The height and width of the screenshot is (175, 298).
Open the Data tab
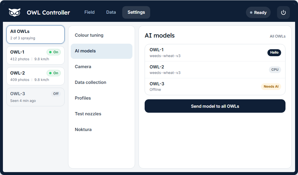pos(111,12)
